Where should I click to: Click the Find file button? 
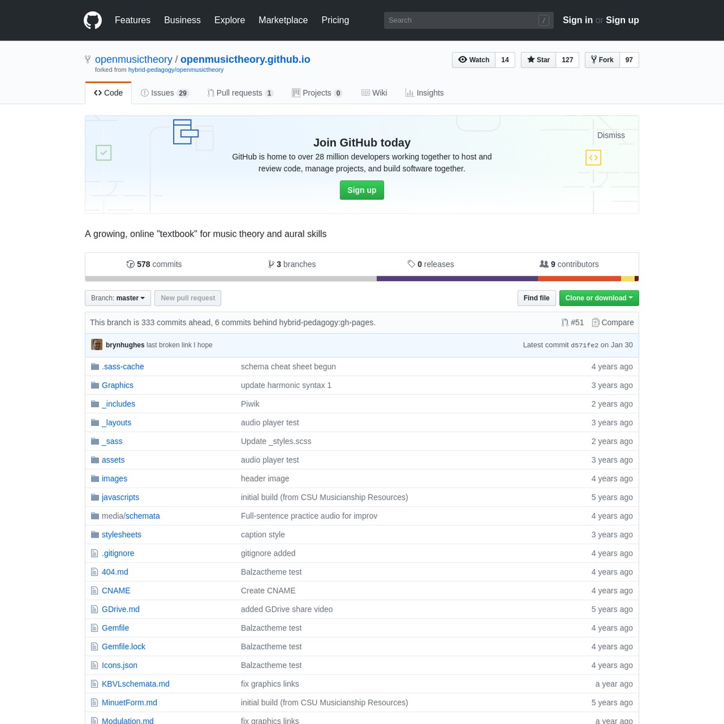click(536, 298)
